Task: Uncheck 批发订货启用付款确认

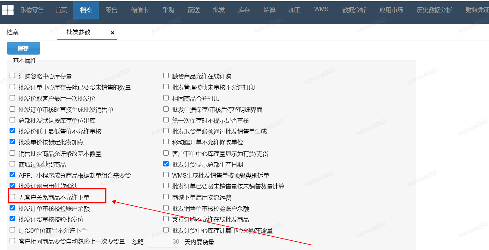Action: (12, 185)
